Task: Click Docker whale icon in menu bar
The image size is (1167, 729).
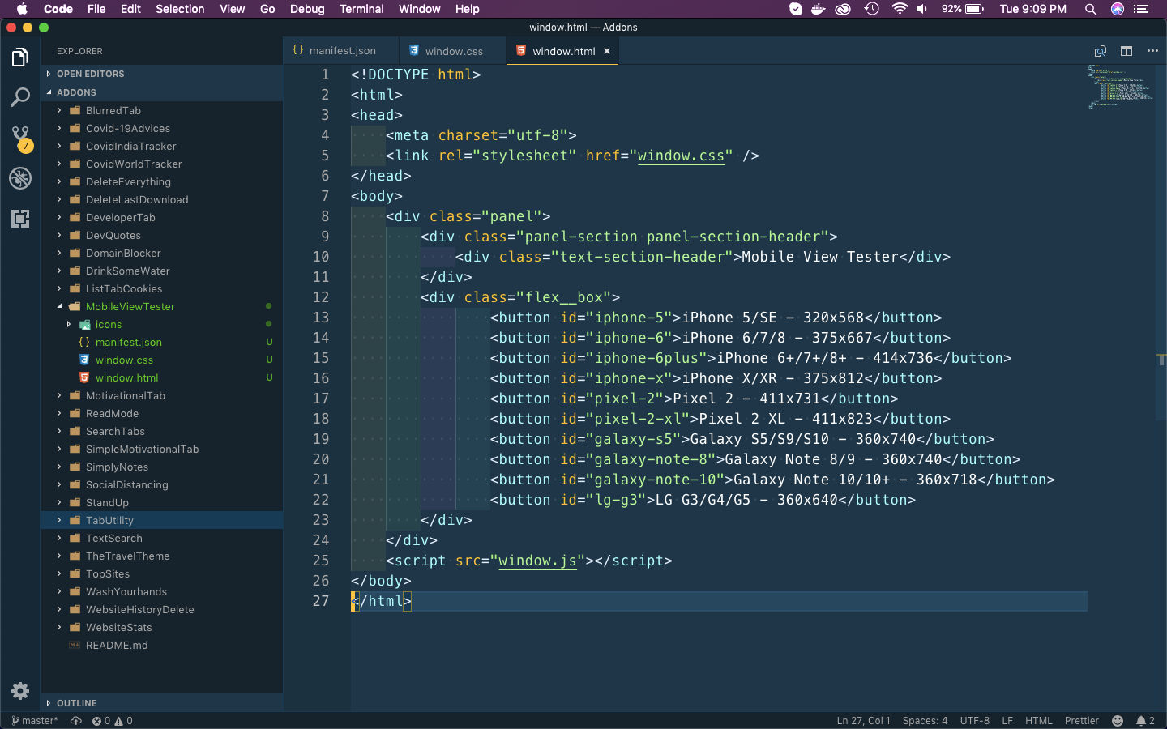Action: 819,9
